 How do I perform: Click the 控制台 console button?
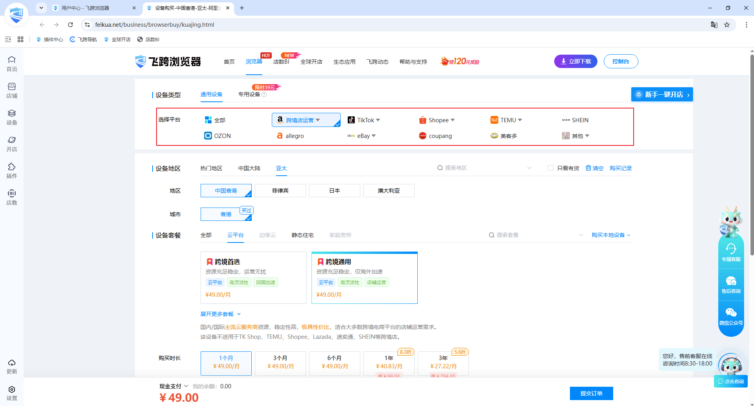tap(621, 61)
